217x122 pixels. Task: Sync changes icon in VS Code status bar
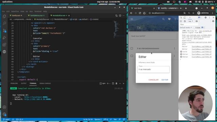click(13, 119)
